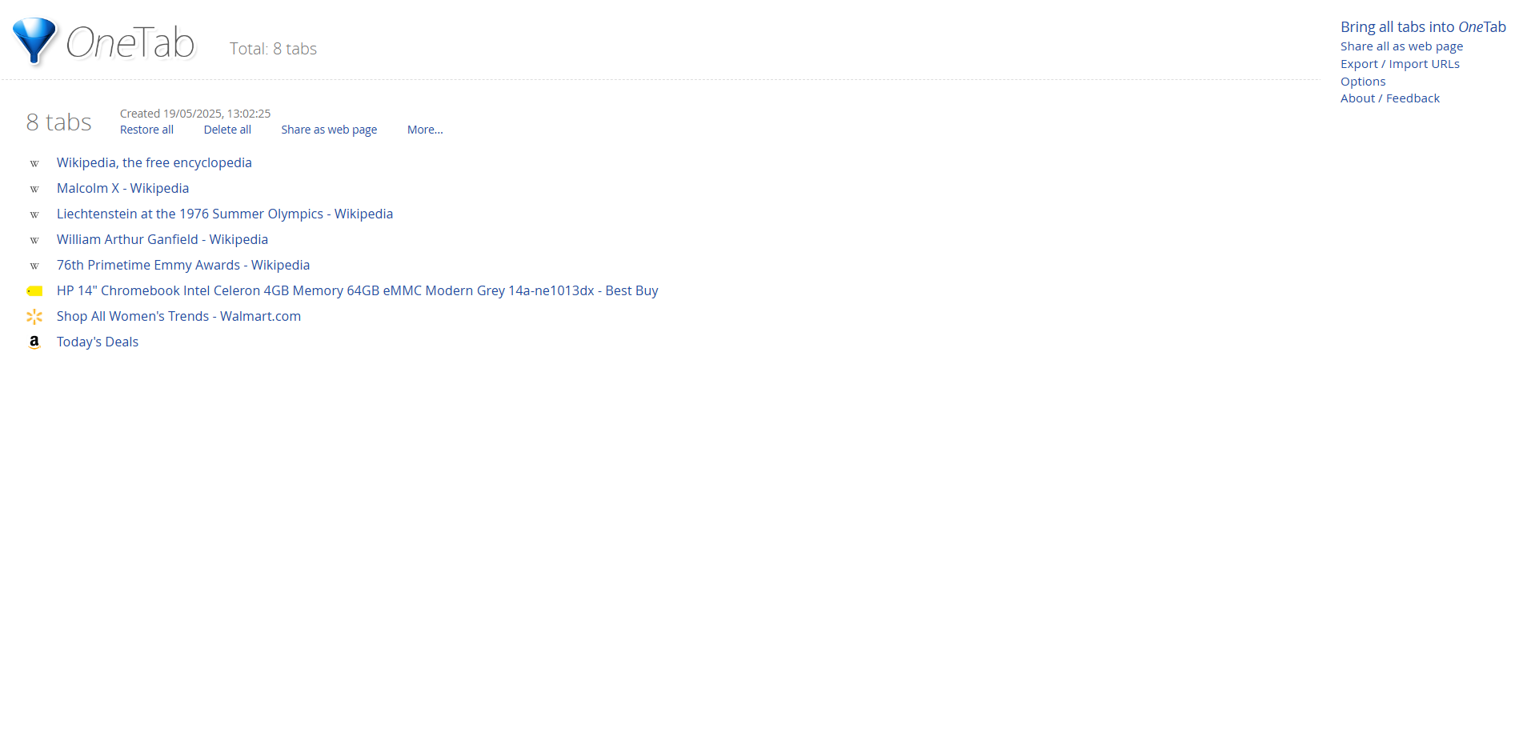Open the OneTab Options page
Viewport: 1515px width, 748px height.
tap(1363, 81)
